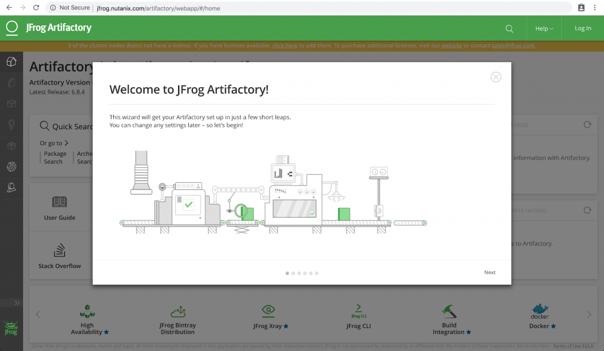Click the search magnifier icon in header
Viewport: 604px width, 351px height.
point(510,28)
